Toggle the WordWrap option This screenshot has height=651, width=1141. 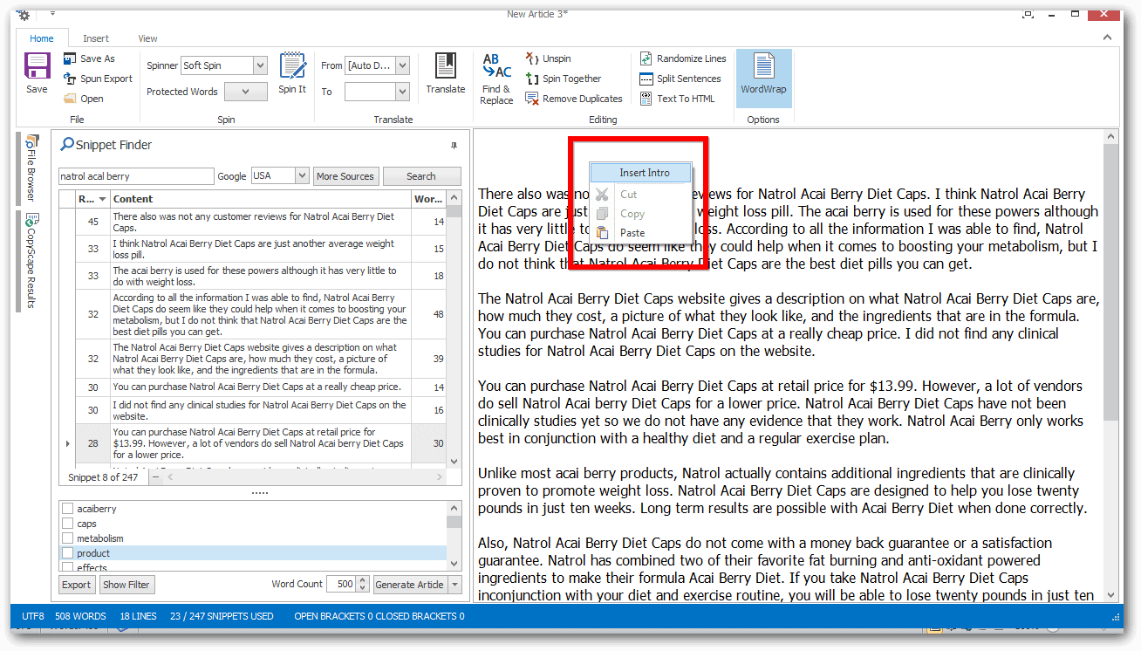click(x=763, y=79)
